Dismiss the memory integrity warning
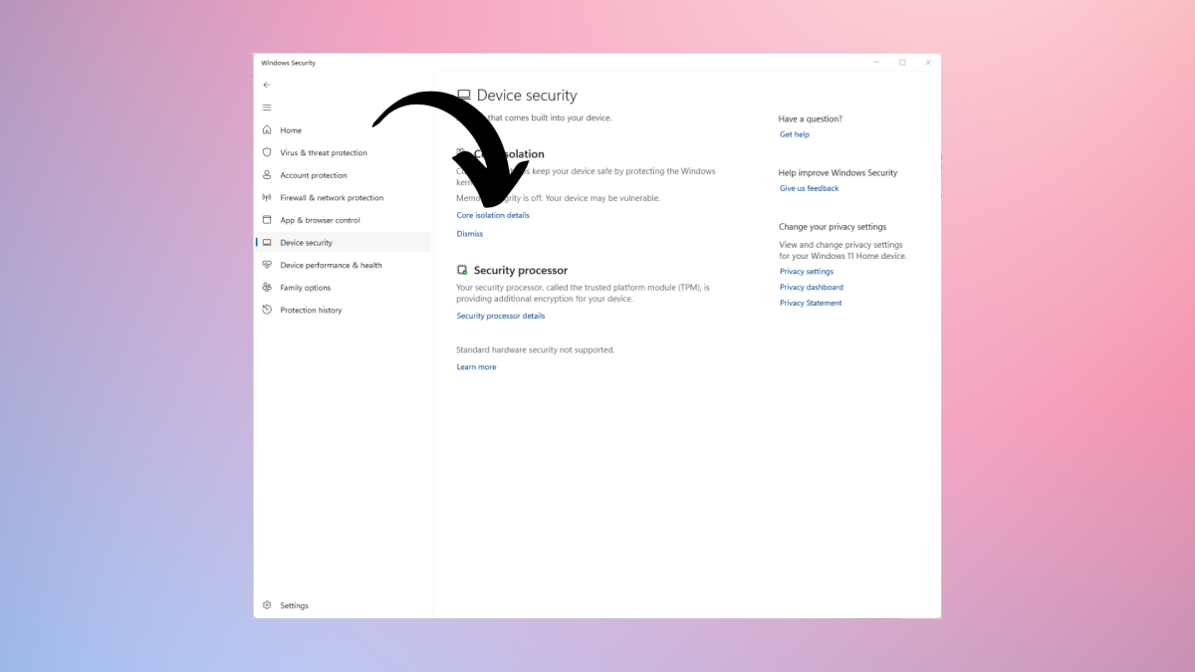The height and width of the screenshot is (672, 1195). click(x=470, y=234)
